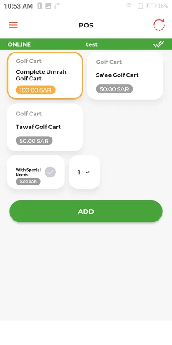The height and width of the screenshot is (345, 172).
Task: Tap the battery warning notification icon
Action: click(39, 6)
